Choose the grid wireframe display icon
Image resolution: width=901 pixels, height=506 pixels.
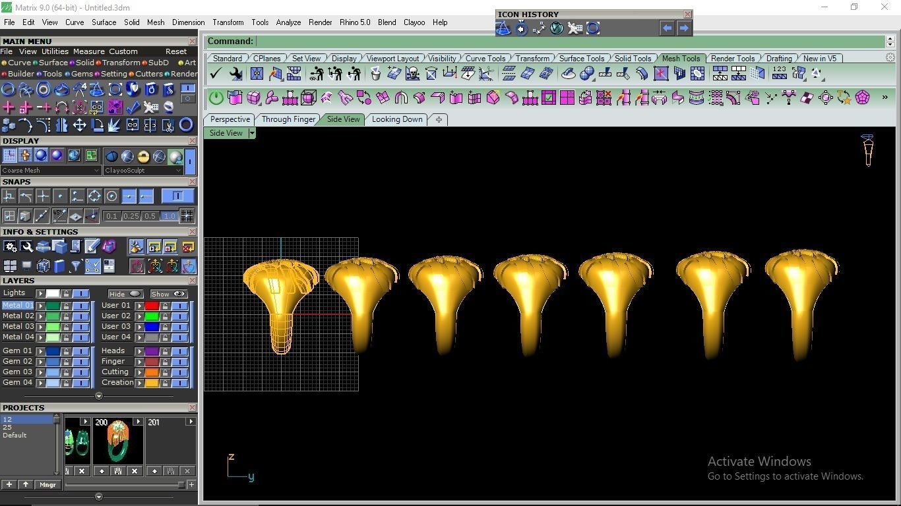9,155
